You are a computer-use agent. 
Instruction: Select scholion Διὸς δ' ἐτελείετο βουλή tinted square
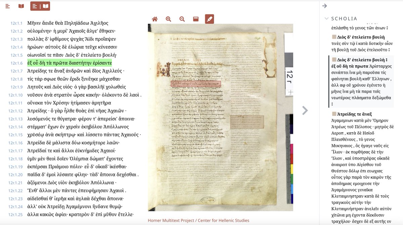[334, 37]
